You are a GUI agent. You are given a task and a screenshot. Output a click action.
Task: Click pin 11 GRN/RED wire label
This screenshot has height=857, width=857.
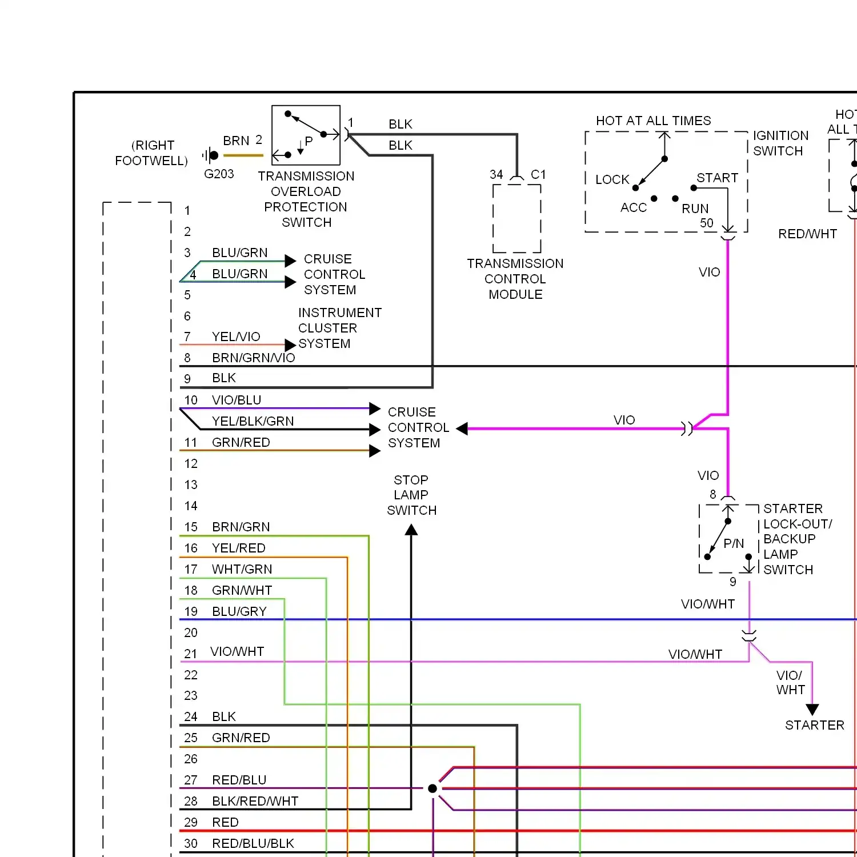point(241,442)
